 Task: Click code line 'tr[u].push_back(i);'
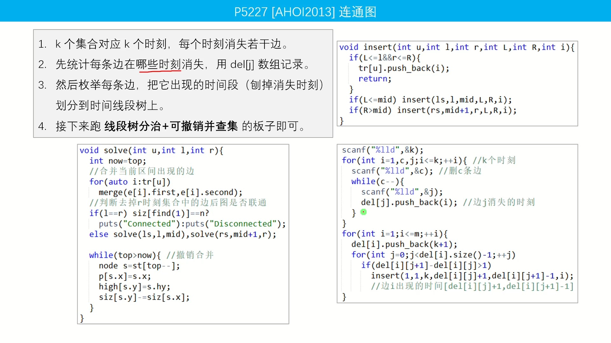(404, 68)
